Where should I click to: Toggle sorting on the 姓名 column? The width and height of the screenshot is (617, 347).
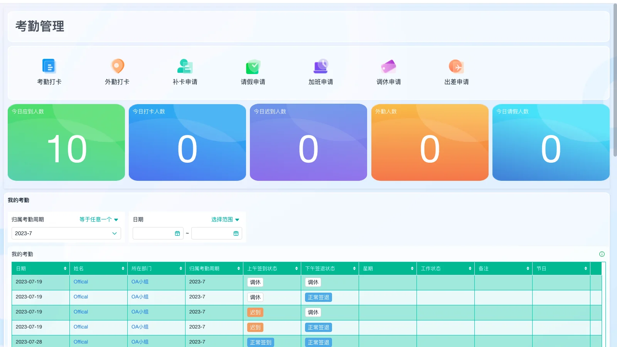[123, 268]
